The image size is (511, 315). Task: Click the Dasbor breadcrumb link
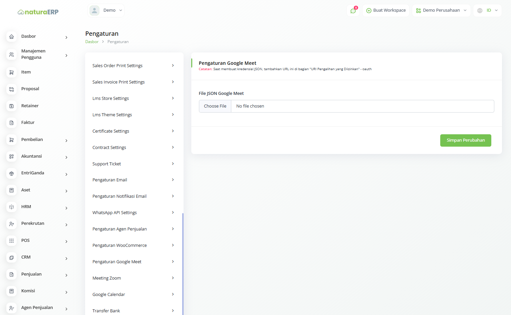coord(92,42)
